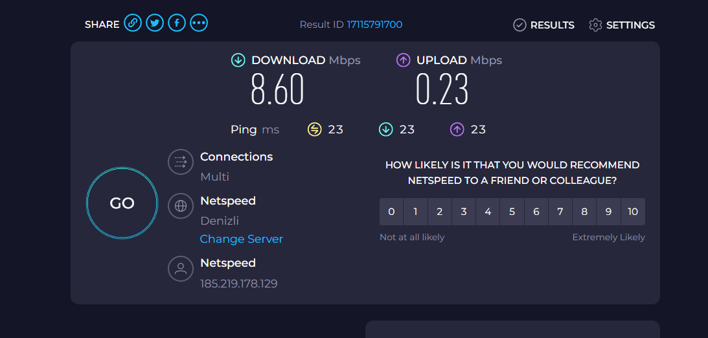Viewport: 708px width, 338px height.
Task: Open the Results page
Action: (543, 25)
